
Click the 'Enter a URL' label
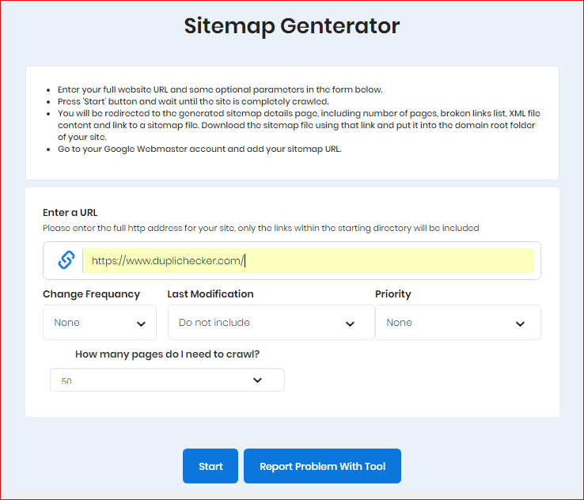pyautogui.click(x=70, y=213)
